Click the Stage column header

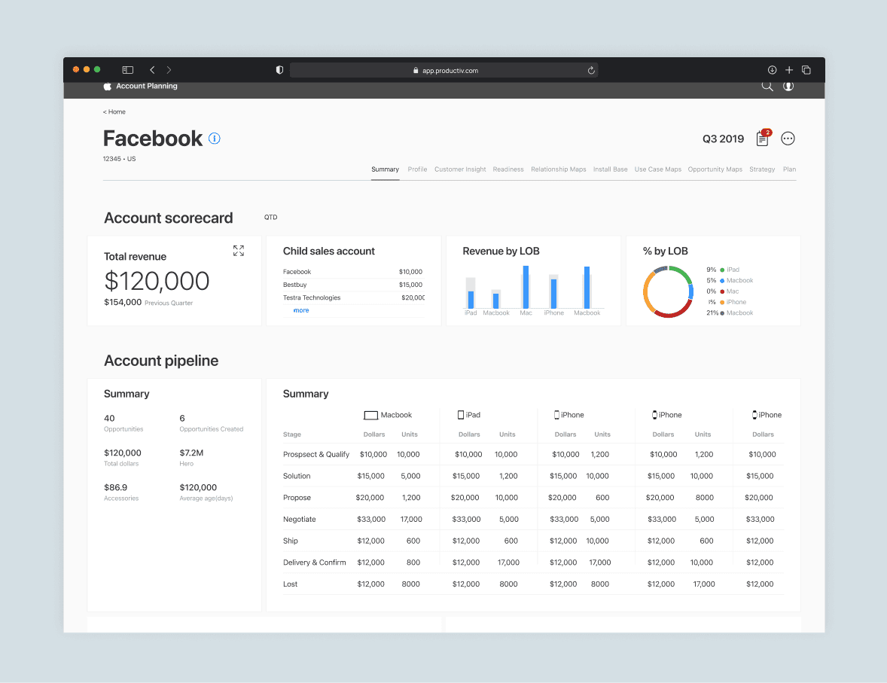pos(292,434)
